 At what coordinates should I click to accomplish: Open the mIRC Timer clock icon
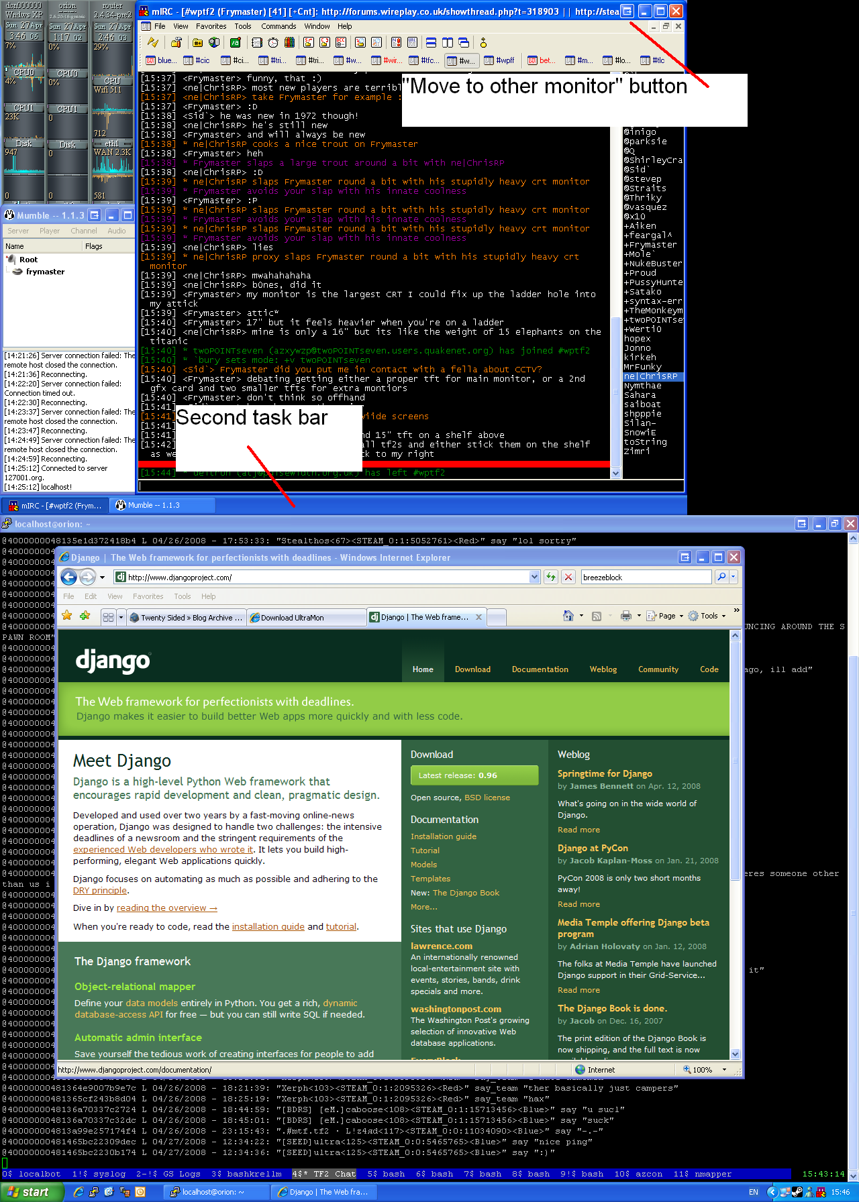point(273,43)
